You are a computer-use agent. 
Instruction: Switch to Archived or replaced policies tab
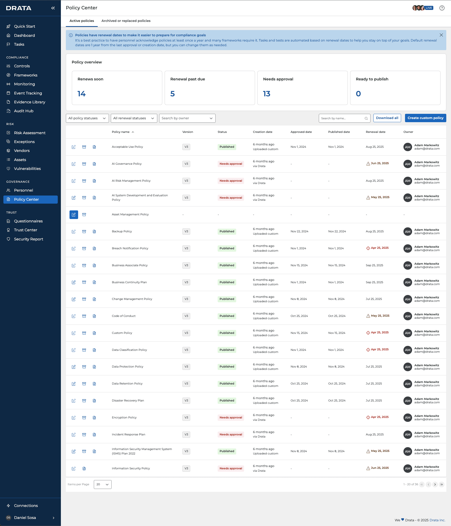coord(126,21)
